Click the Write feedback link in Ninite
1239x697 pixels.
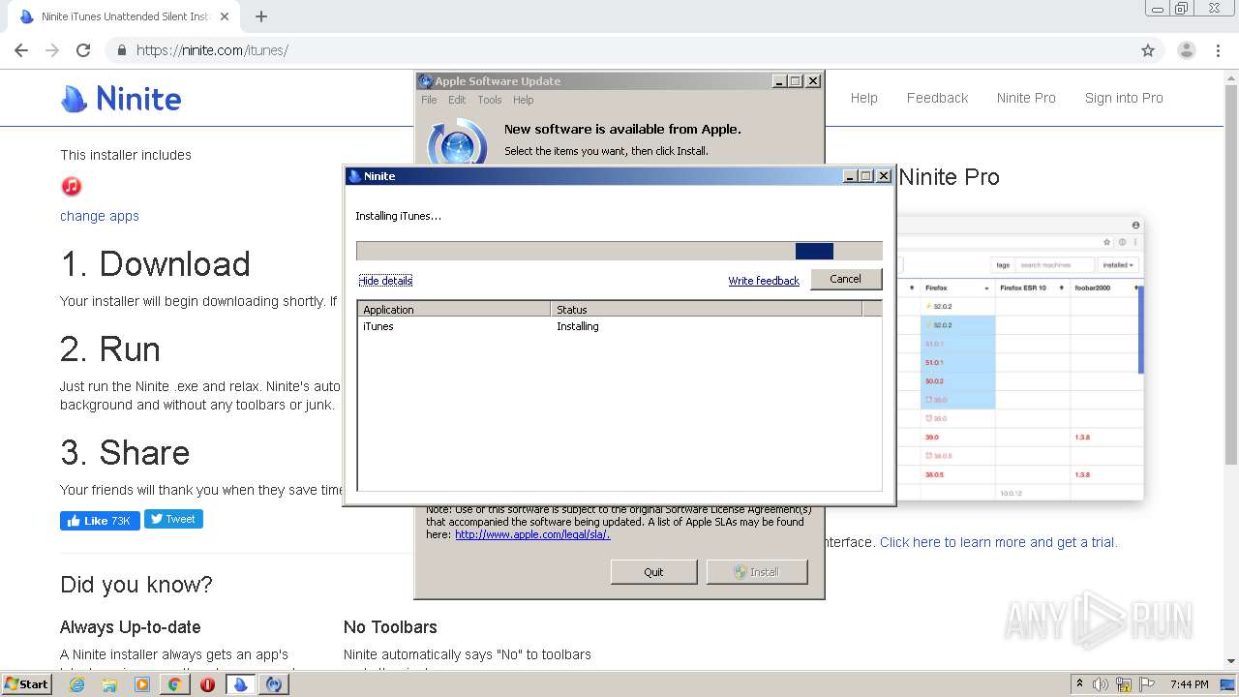[764, 281]
